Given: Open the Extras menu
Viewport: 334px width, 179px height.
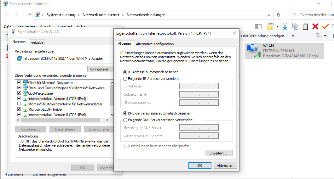Looking at the screenshot, I should click(x=82, y=26).
